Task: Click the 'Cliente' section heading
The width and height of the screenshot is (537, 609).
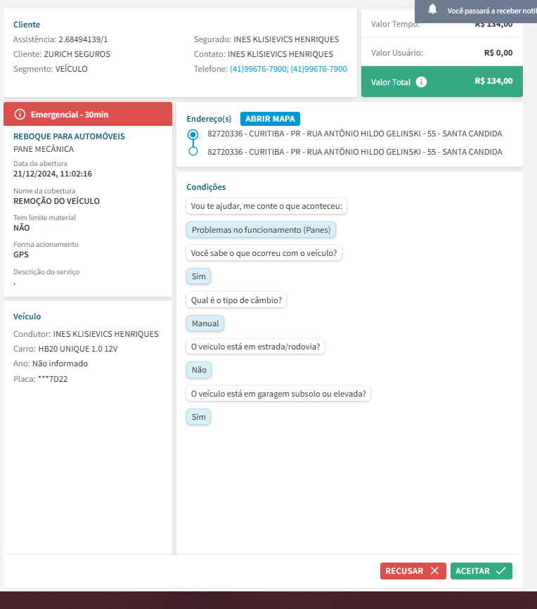Action: click(27, 25)
